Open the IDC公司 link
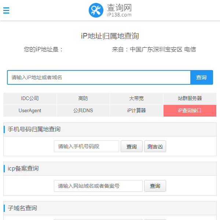220x220 pixels. coord(30,99)
